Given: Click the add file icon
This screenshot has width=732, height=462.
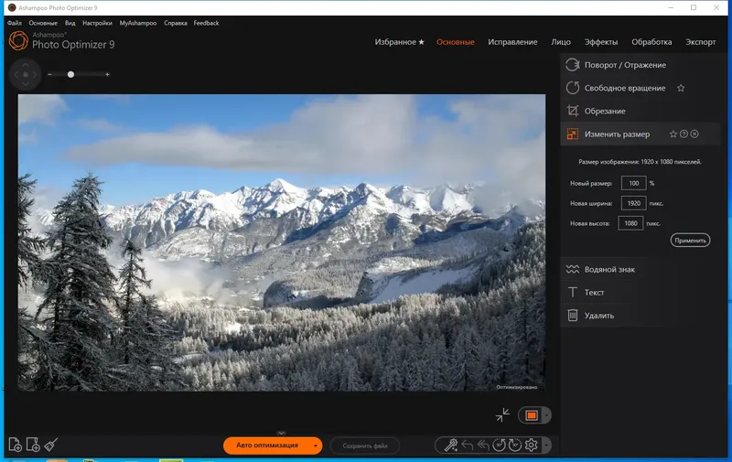Looking at the screenshot, I should 15,445.
